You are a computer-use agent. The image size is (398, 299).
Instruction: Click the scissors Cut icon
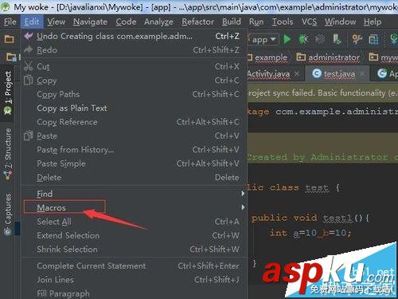28,66
